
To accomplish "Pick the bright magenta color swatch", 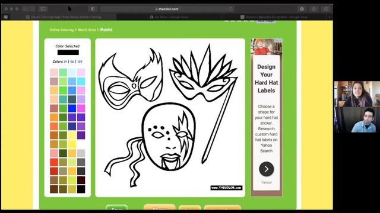I will coord(81,108).
